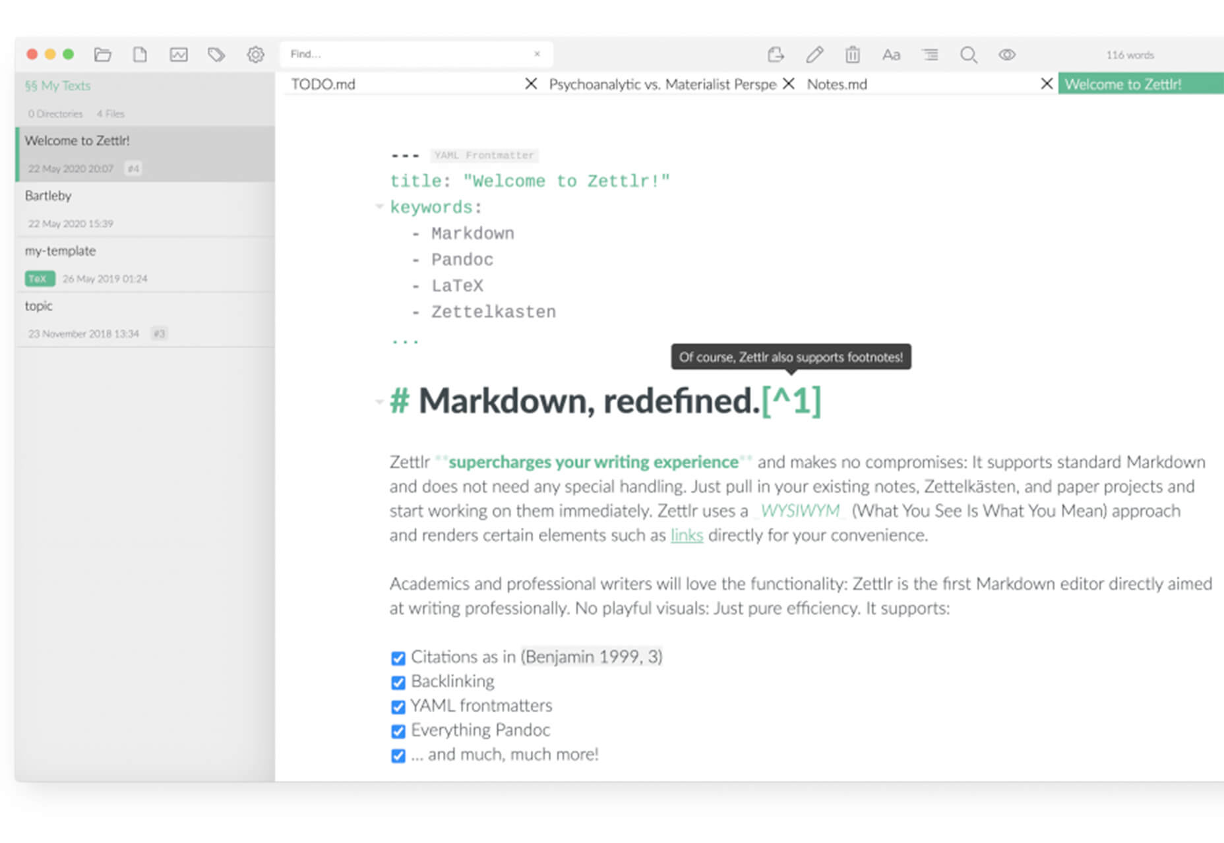This screenshot has width=1224, height=843.
Task: Open a directory with the folder icon
Action: [102, 55]
